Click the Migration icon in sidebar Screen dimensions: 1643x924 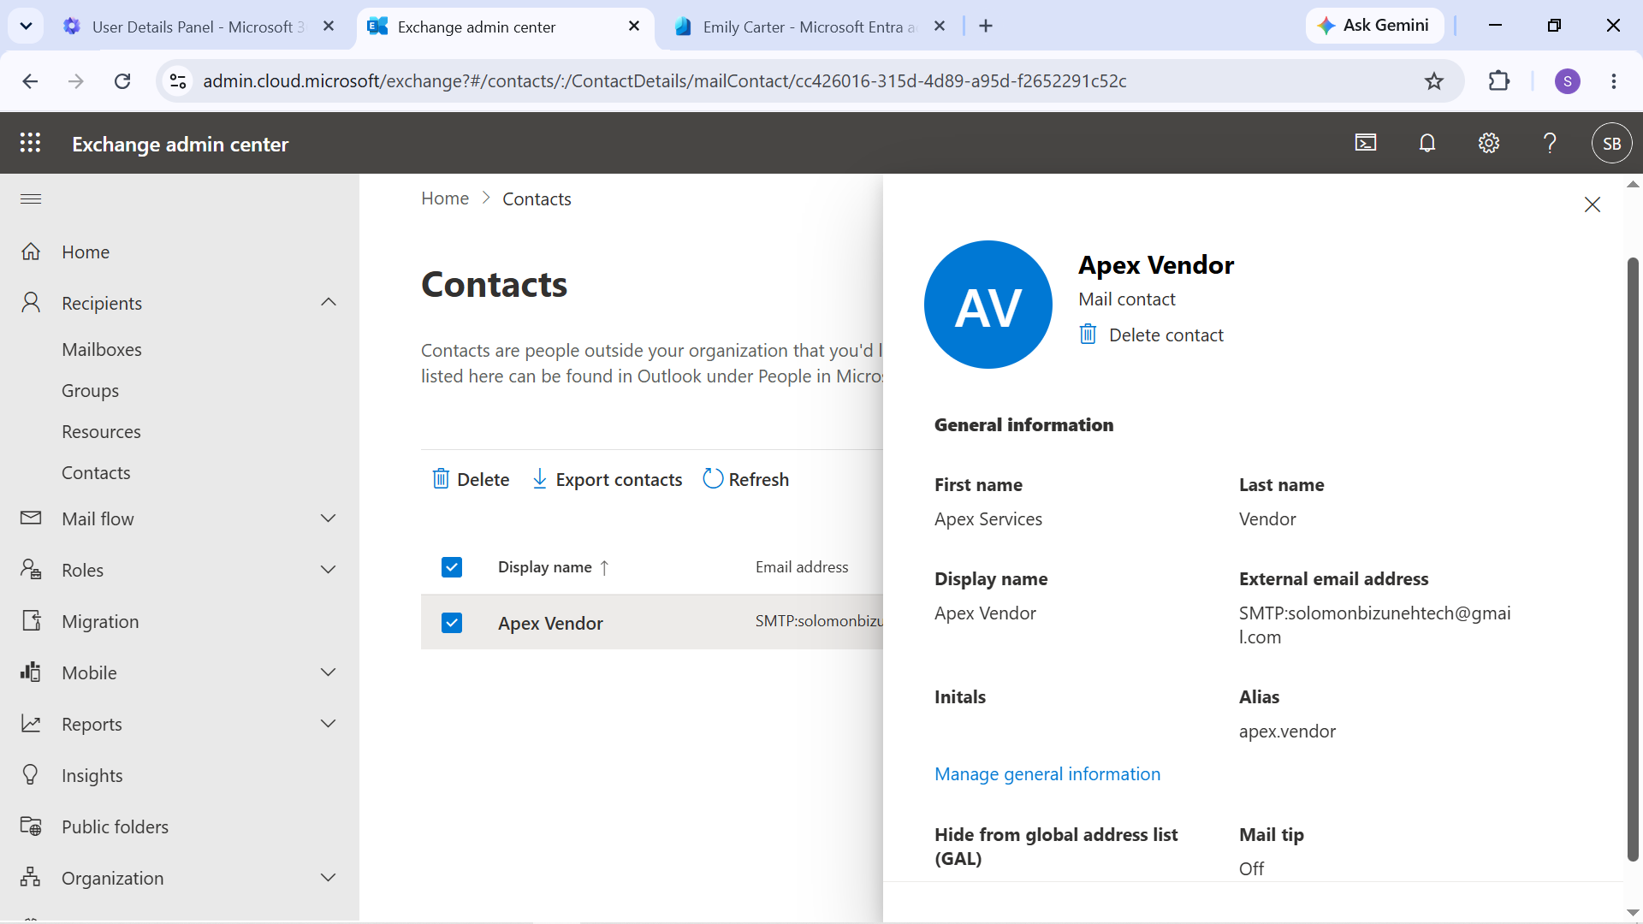(31, 620)
